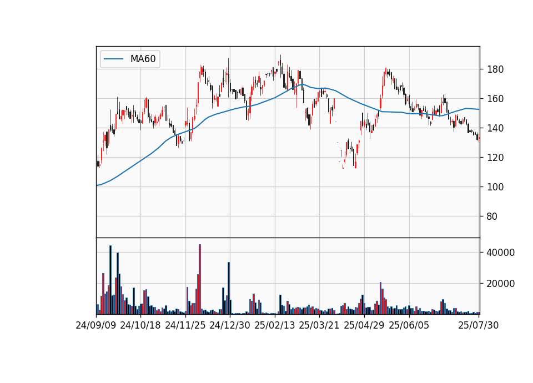Screen dimensions: 533x383
Task: Select the 25/02/13 date label
Action: tap(275, 325)
